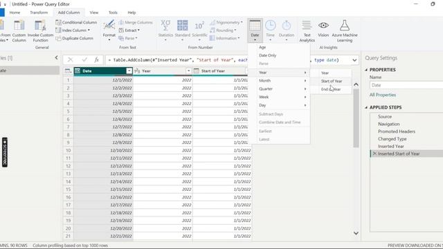Open the Custom Column tool

click(x=19, y=31)
